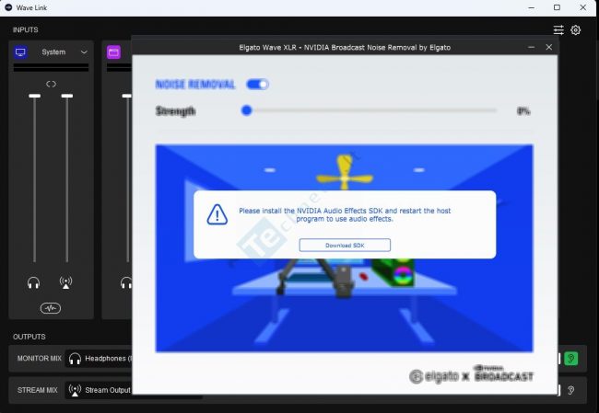The height and width of the screenshot is (413, 599).
Task: Toggle the Stream Mix listen ear icon
Action: (570, 390)
